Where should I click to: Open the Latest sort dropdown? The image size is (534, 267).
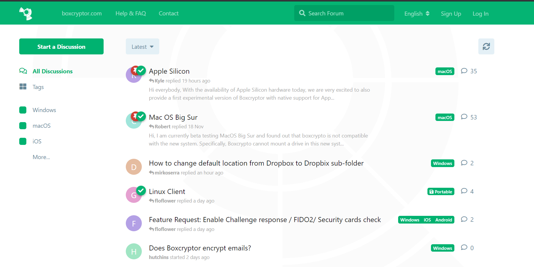click(142, 46)
